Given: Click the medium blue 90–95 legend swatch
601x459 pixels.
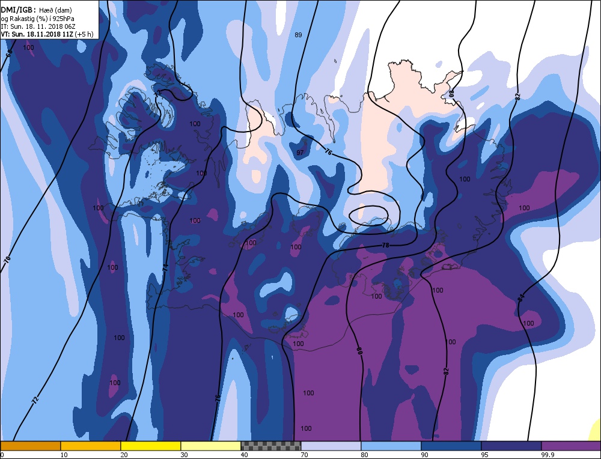Looking at the screenshot, I should coord(451,446).
